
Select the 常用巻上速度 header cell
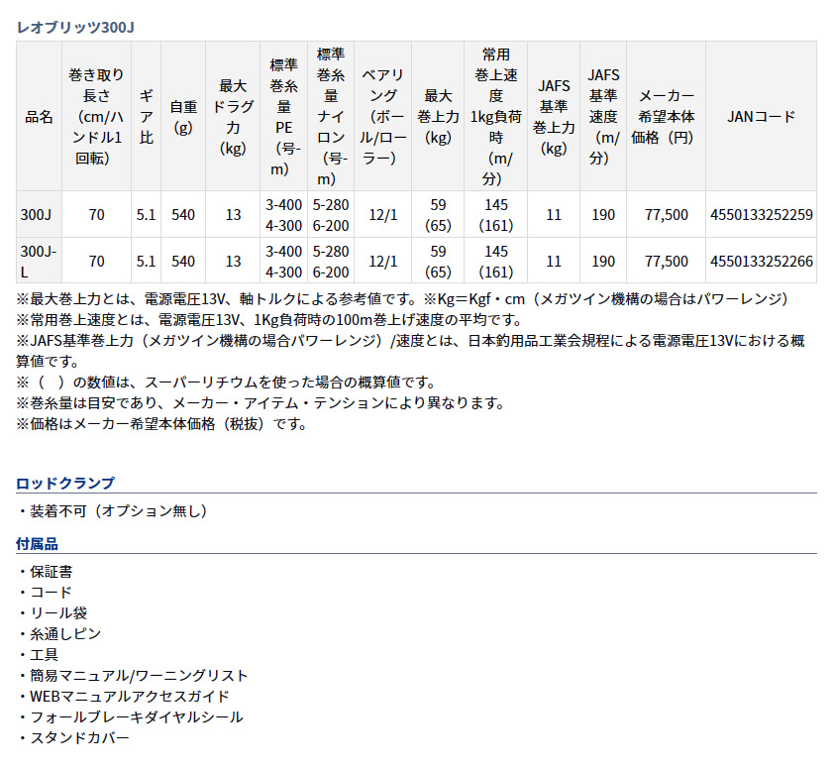[x=495, y=117]
